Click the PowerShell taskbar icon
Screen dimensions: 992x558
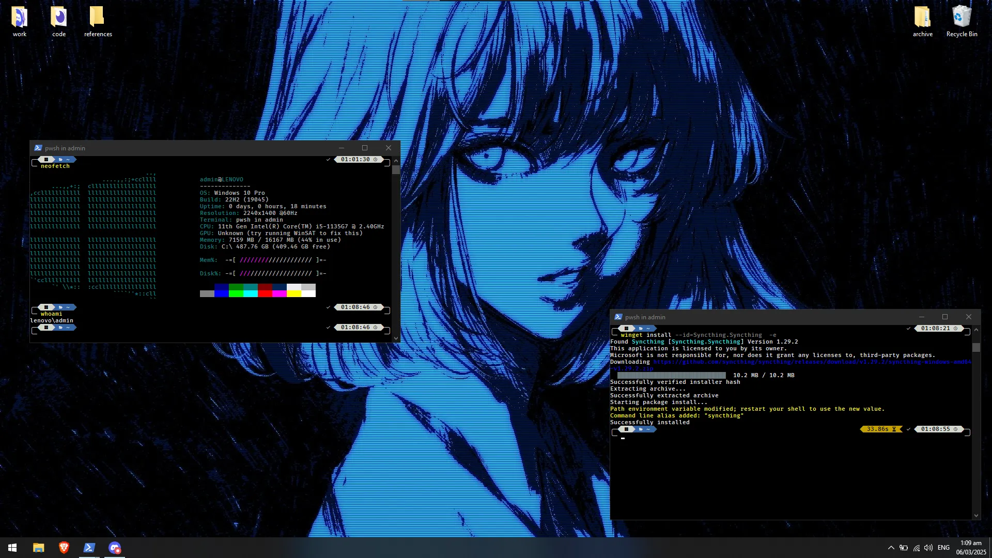pyautogui.click(x=89, y=548)
